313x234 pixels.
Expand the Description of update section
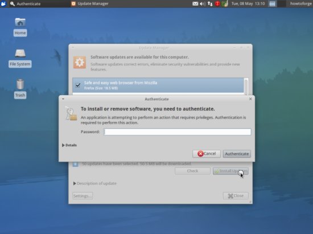95,183
